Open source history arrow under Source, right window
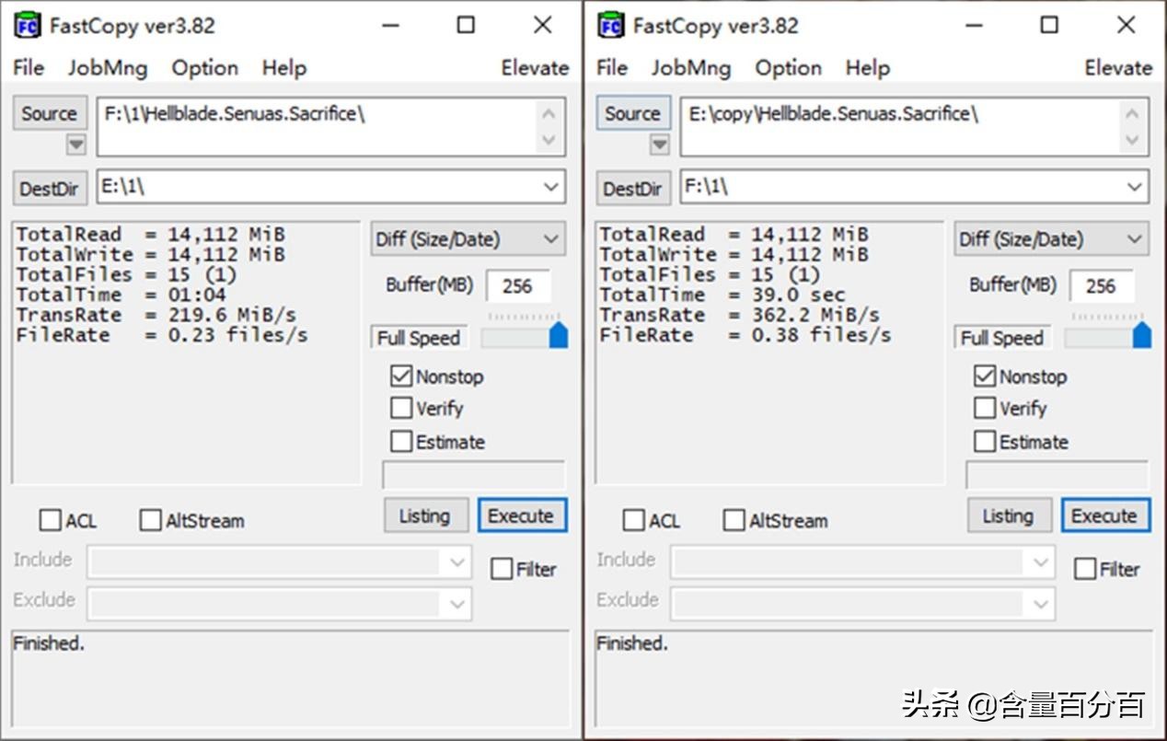This screenshot has width=1167, height=741. click(659, 145)
